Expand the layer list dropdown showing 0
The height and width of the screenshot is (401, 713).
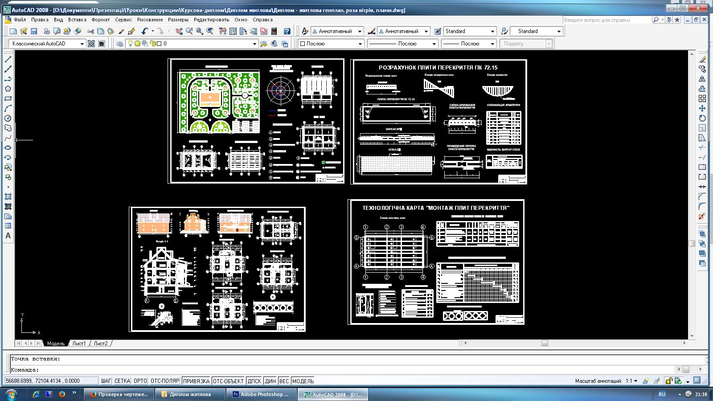coord(254,44)
